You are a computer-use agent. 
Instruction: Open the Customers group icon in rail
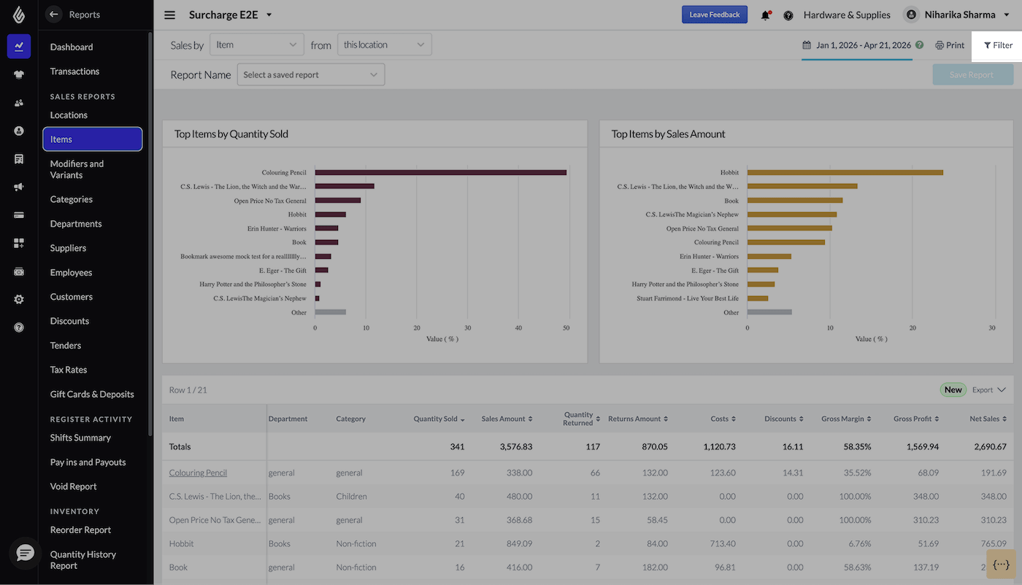point(19,103)
